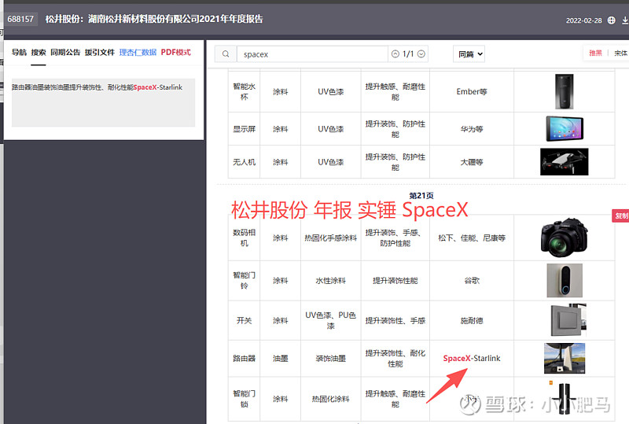
Task: Click the Huawei display screen thumbnail
Action: 565,128
